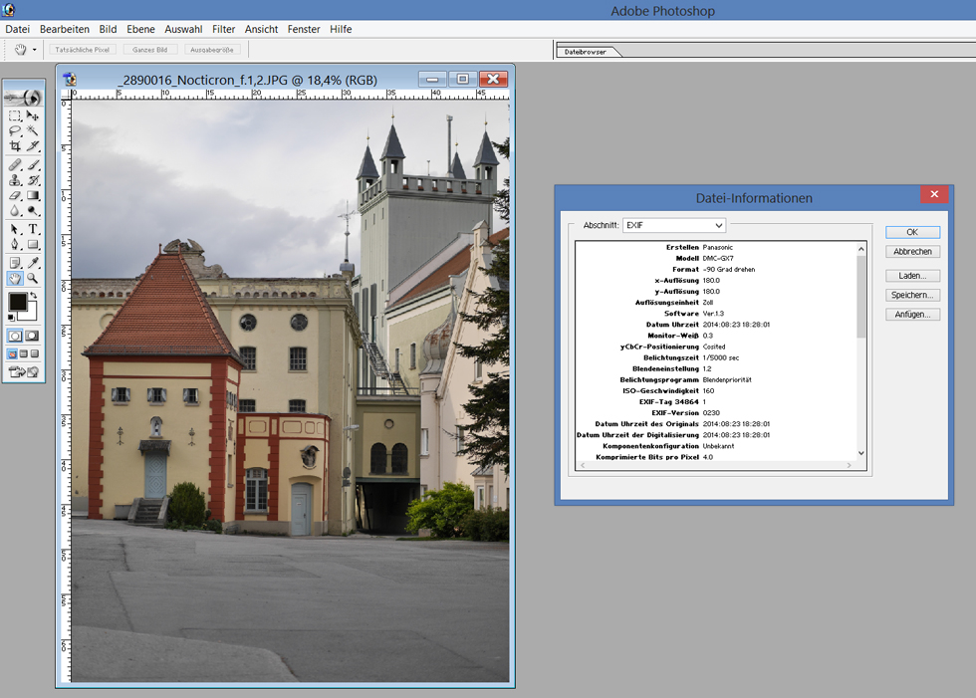This screenshot has height=698, width=976.
Task: Select the Eyedropper tool
Action: (33, 262)
